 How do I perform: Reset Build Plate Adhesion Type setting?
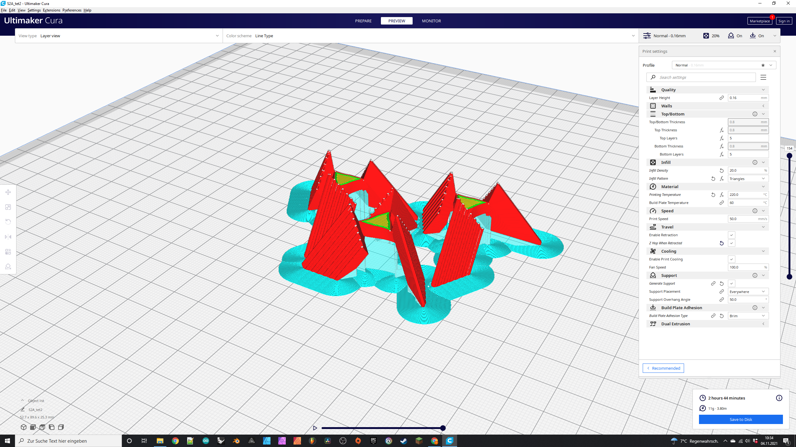722,316
